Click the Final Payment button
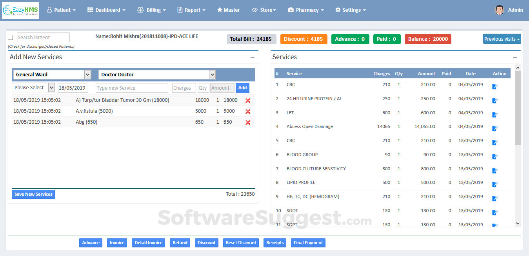This screenshot has width=529, height=256. click(308, 243)
